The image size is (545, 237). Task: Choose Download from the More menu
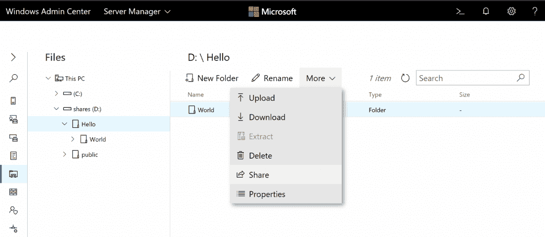[x=286, y=117]
